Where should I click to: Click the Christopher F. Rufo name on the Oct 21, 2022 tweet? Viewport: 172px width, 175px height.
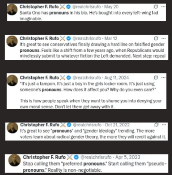click(x=40, y=125)
